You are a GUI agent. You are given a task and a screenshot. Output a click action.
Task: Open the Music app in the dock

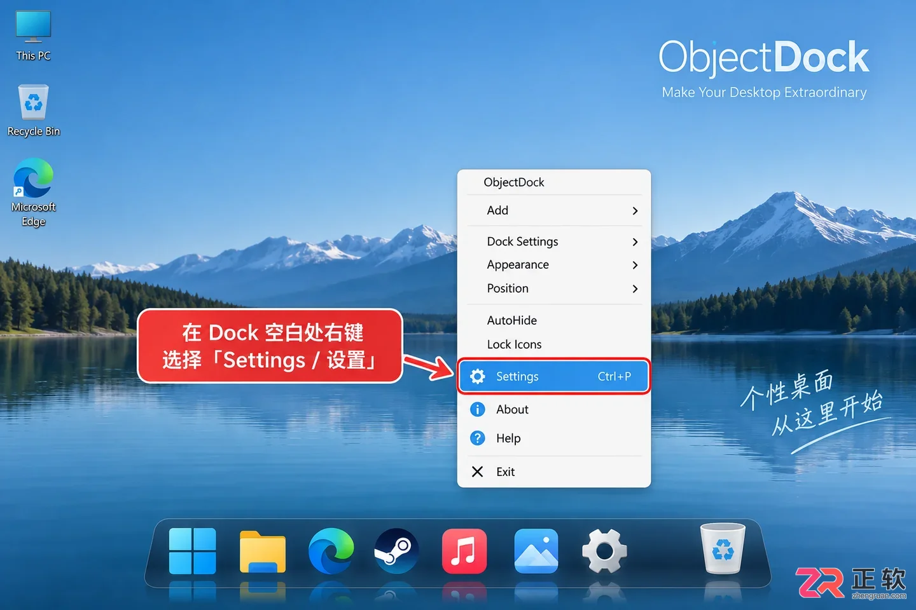(x=464, y=551)
